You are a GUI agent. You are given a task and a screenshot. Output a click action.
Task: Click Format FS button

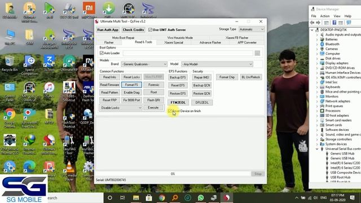tap(131, 85)
